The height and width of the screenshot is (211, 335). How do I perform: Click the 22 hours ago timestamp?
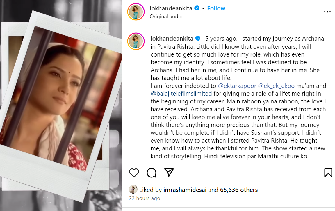[x=145, y=198]
